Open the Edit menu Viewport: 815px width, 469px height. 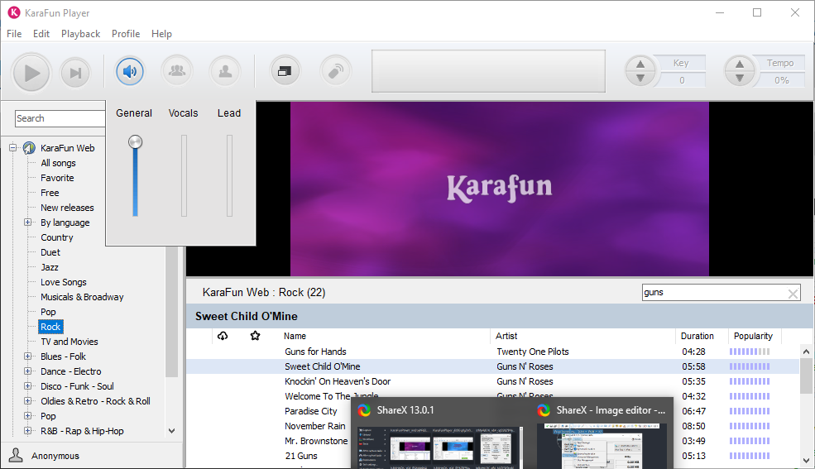click(x=41, y=34)
